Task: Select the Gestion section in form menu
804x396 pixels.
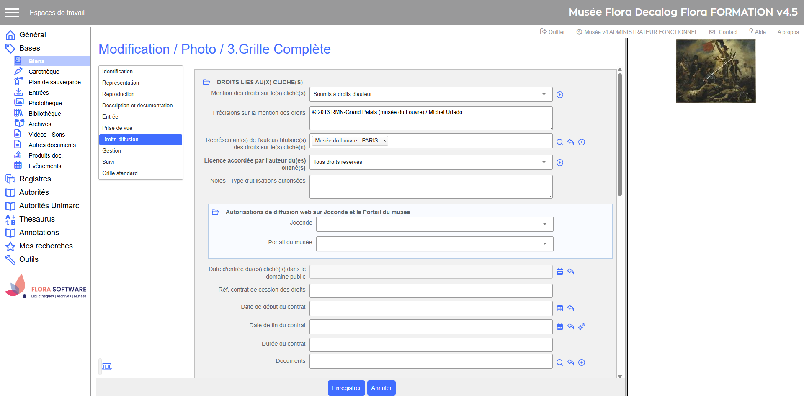Action: (x=111, y=151)
